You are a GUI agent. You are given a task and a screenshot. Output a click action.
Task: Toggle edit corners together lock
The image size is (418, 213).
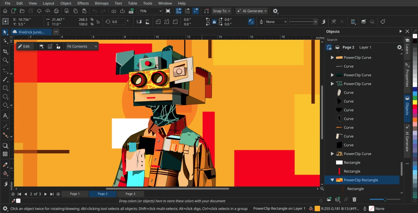[214, 22]
